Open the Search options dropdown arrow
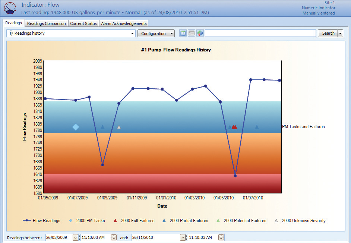351x243 pixels. [x=340, y=33]
